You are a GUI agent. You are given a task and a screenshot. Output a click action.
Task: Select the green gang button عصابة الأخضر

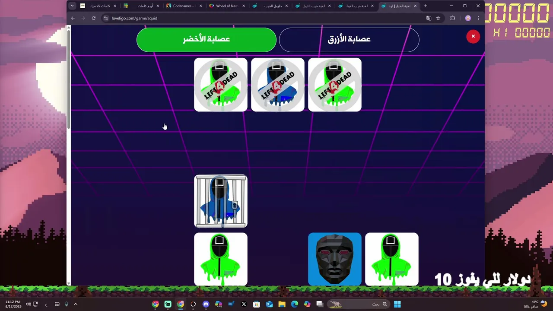[x=207, y=39]
